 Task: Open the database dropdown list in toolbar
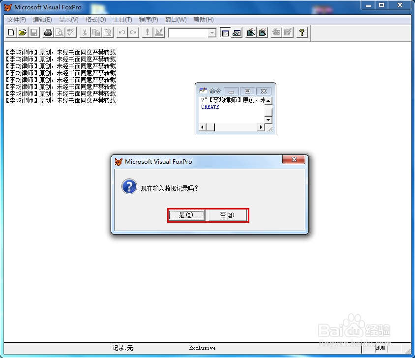point(212,33)
